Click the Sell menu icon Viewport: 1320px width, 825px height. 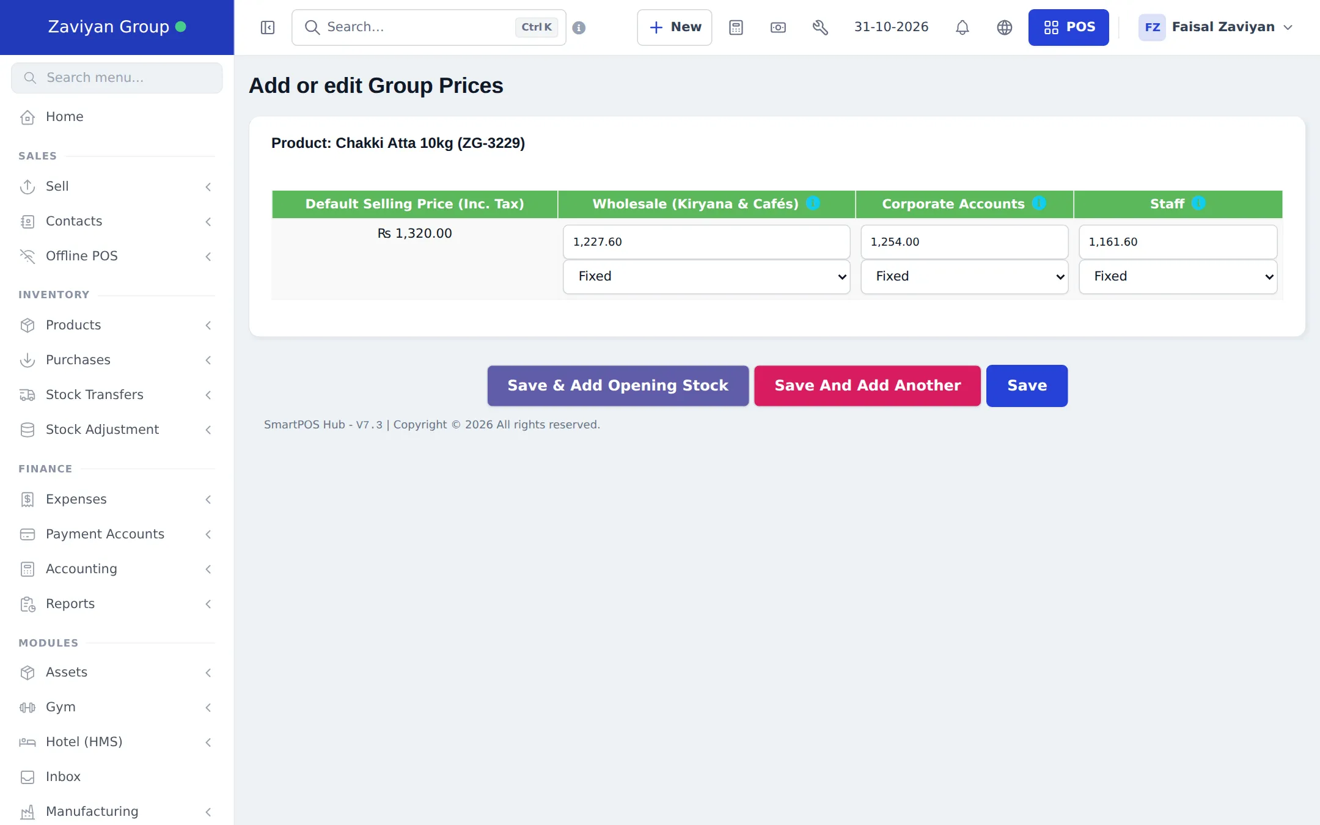coord(28,186)
